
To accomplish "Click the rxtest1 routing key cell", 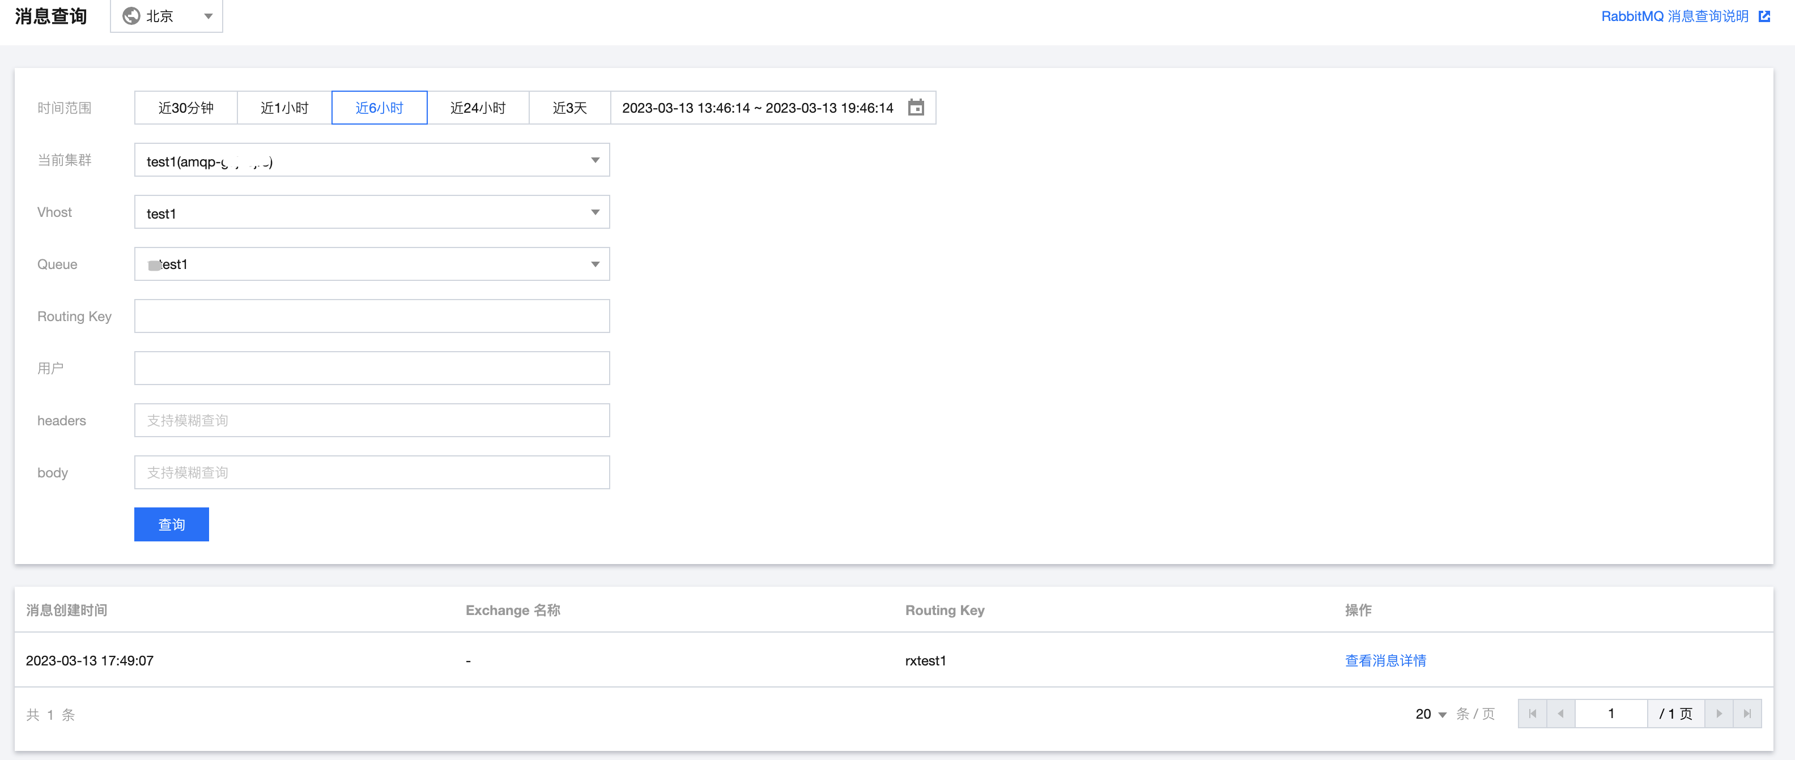I will tap(925, 660).
